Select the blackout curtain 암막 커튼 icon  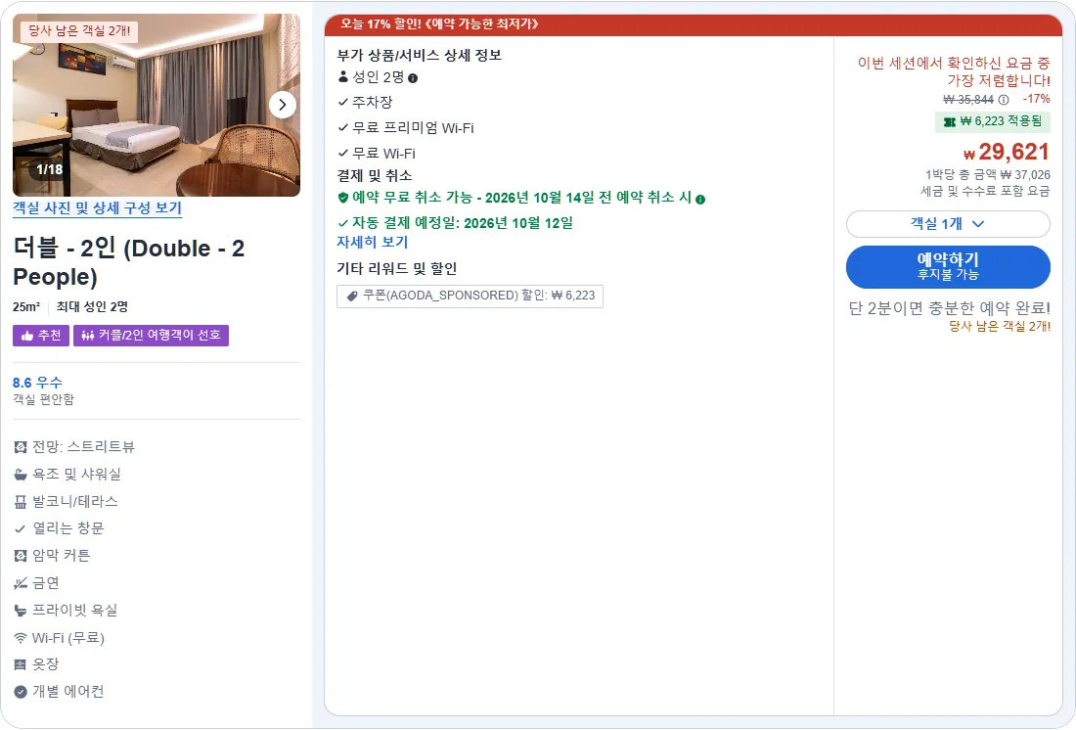tap(21, 556)
